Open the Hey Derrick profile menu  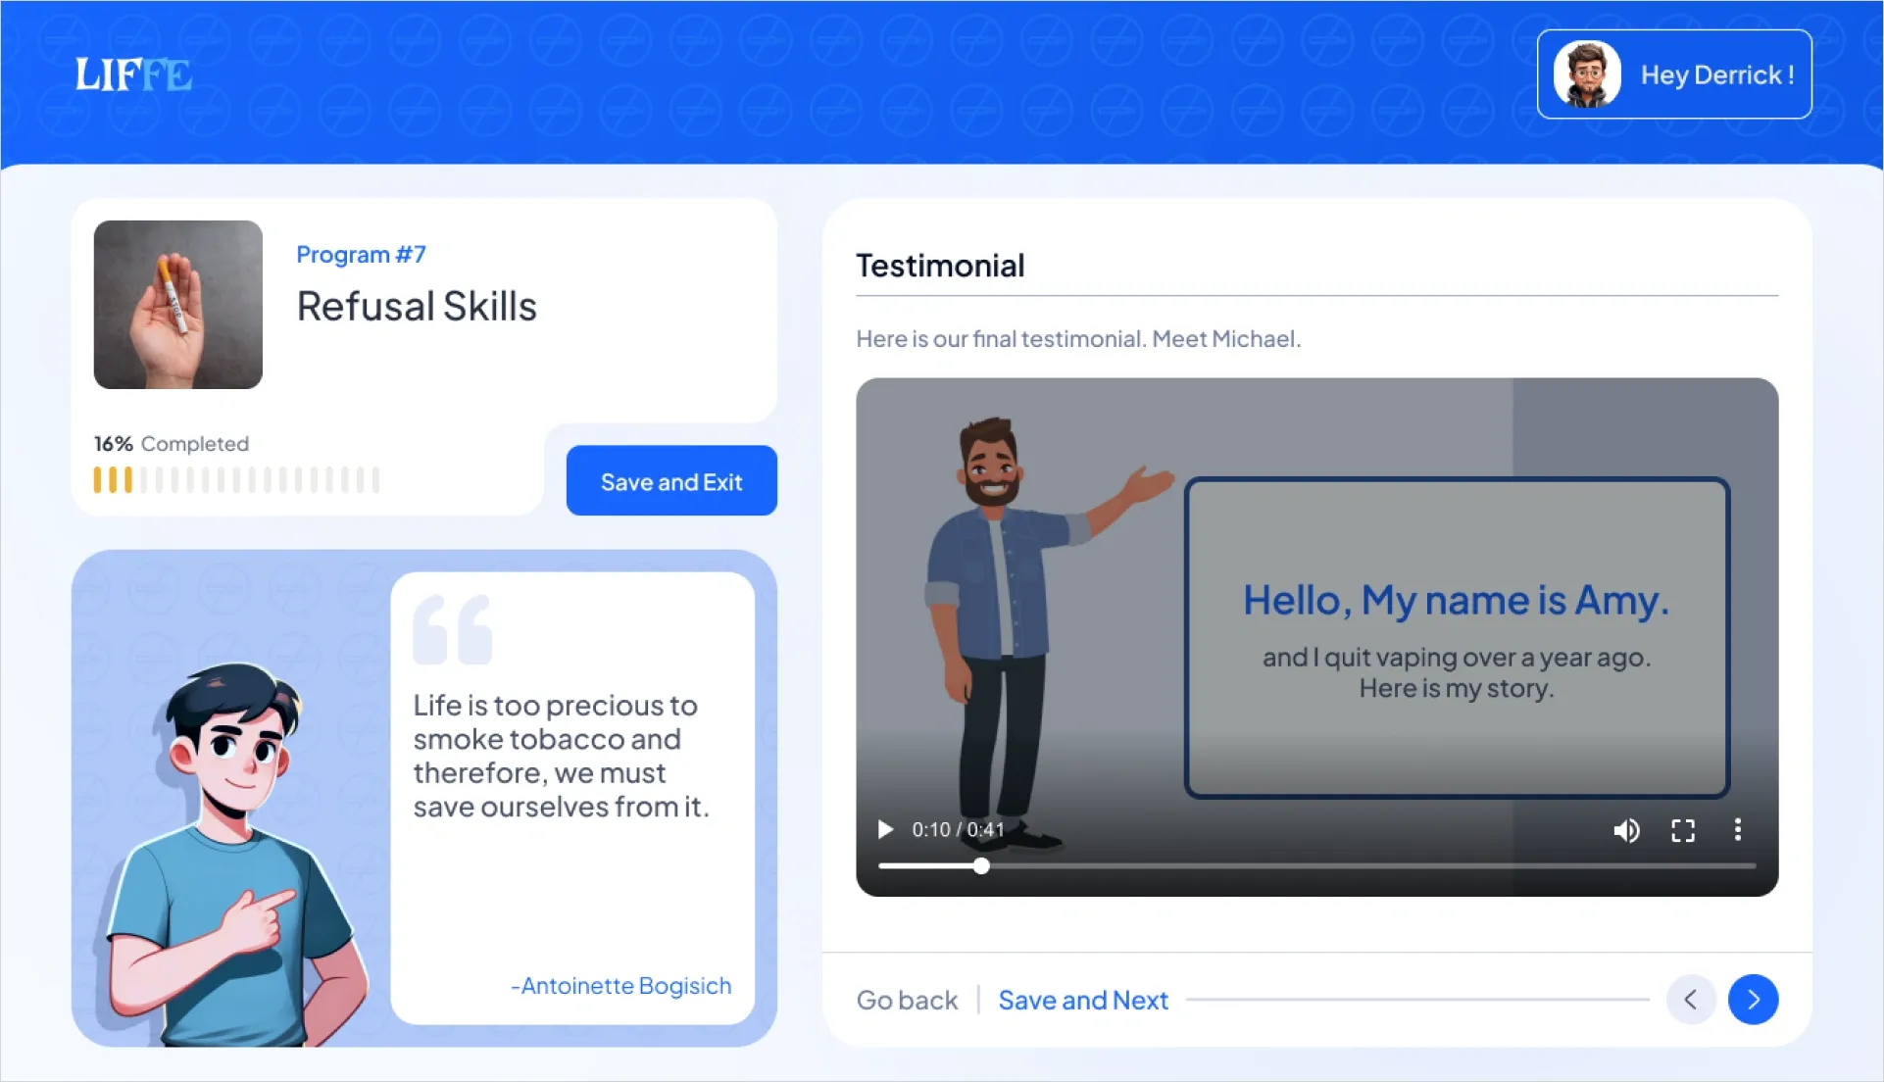1716,75
